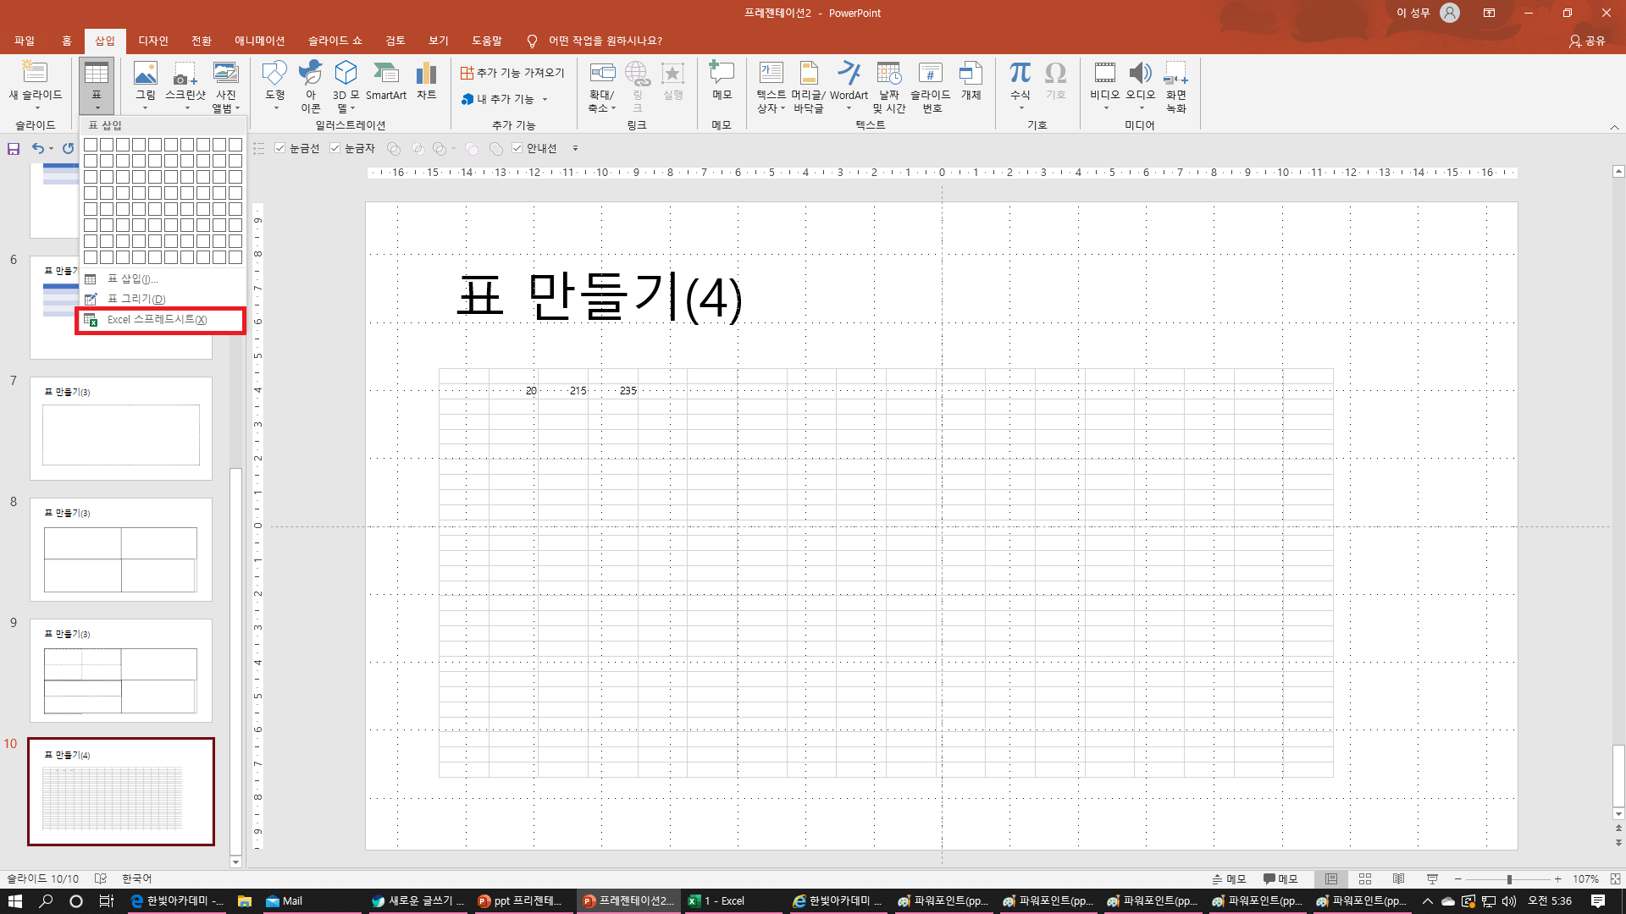Viewport: 1626px width, 914px height.
Task: Toggle the 눈금자 ruler checkbox
Action: (335, 148)
